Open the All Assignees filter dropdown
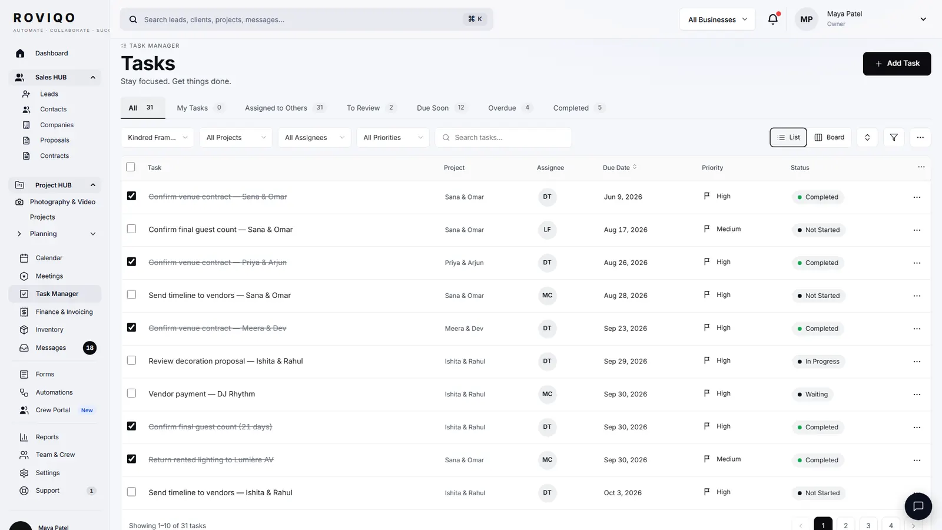This screenshot has width=942, height=530. [x=314, y=137]
